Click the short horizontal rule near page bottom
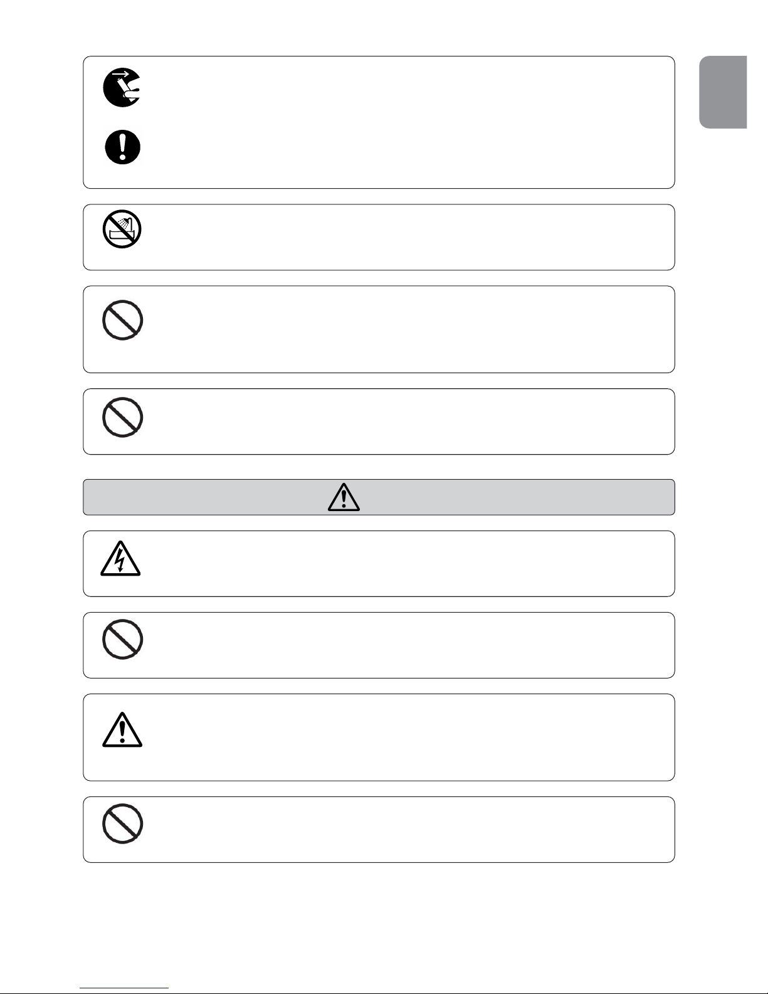This screenshot has width=768, height=994. tap(125, 988)
